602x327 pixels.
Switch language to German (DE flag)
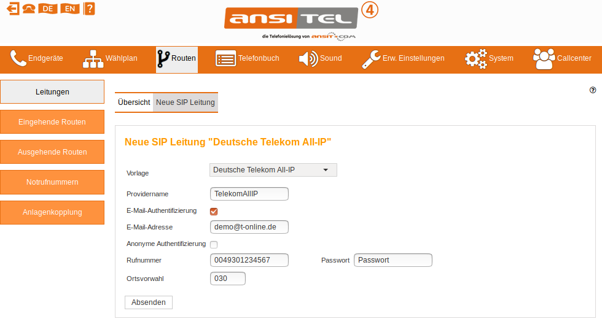pyautogui.click(x=47, y=9)
